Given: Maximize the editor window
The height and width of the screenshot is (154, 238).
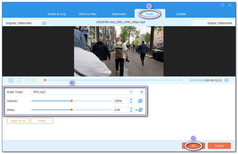Looking at the screenshot, I should [x=222, y=5].
